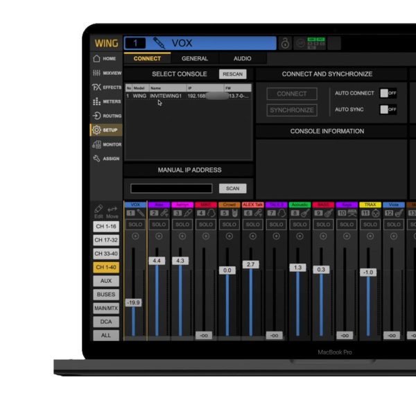Solo channel 1 VOX
This screenshot has height=416, width=416.
(135, 225)
